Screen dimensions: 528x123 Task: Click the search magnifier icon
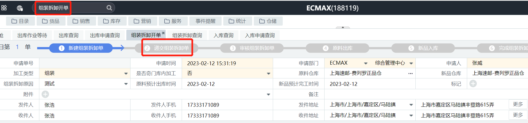[x=109, y=8]
